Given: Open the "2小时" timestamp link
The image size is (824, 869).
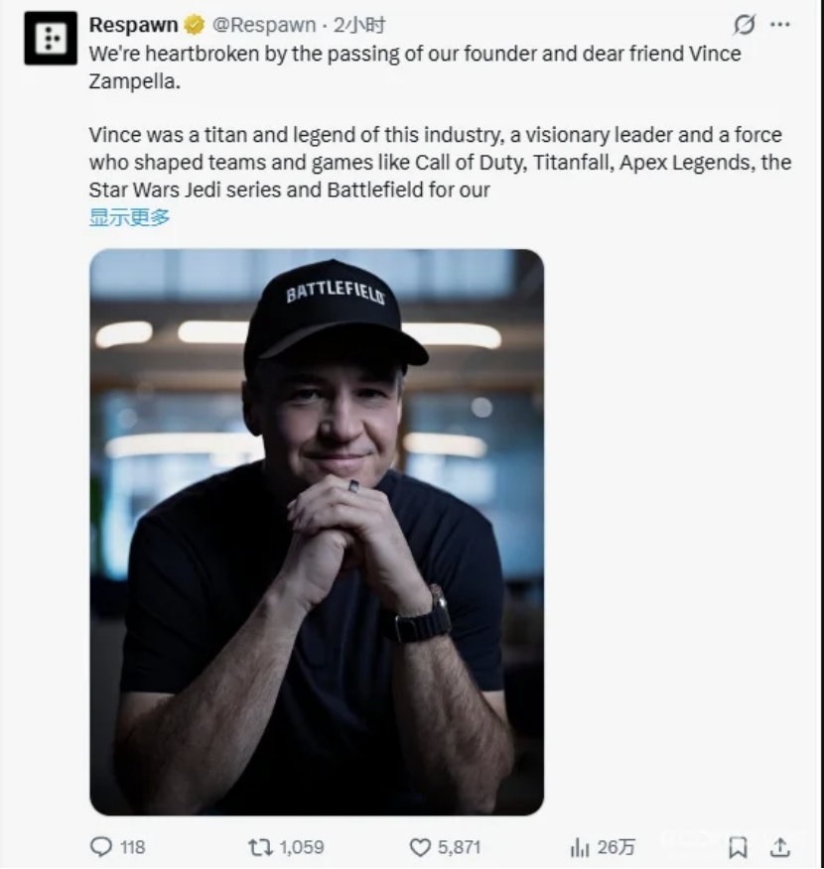Looking at the screenshot, I should [x=359, y=25].
